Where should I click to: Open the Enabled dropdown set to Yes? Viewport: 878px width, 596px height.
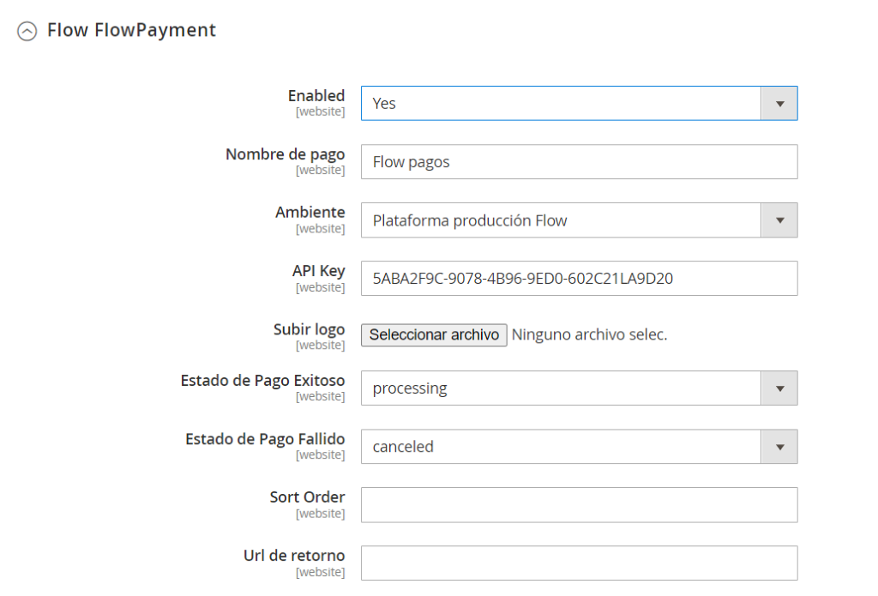click(579, 103)
